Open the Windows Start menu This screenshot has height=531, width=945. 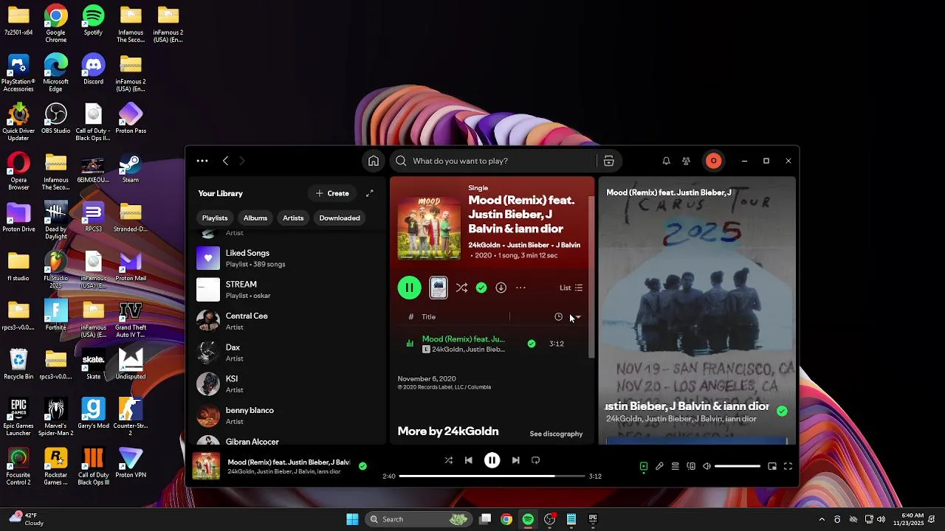tap(352, 519)
